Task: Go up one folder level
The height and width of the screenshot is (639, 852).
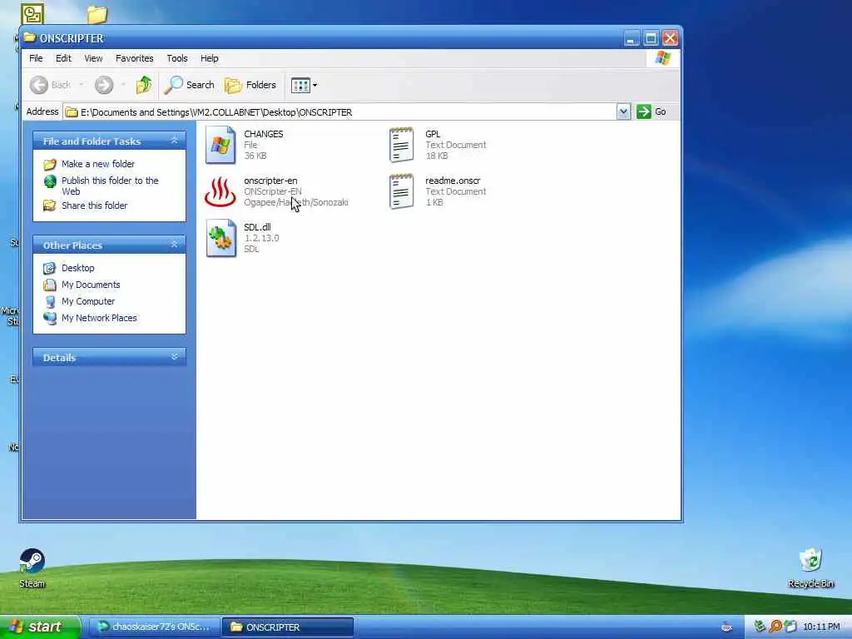Action: (x=144, y=85)
